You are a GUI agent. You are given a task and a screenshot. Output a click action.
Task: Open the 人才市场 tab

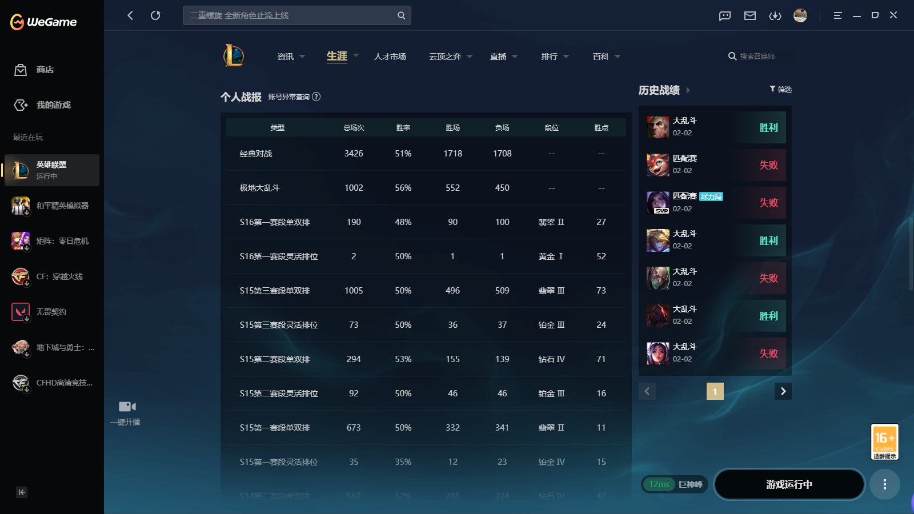pos(390,57)
